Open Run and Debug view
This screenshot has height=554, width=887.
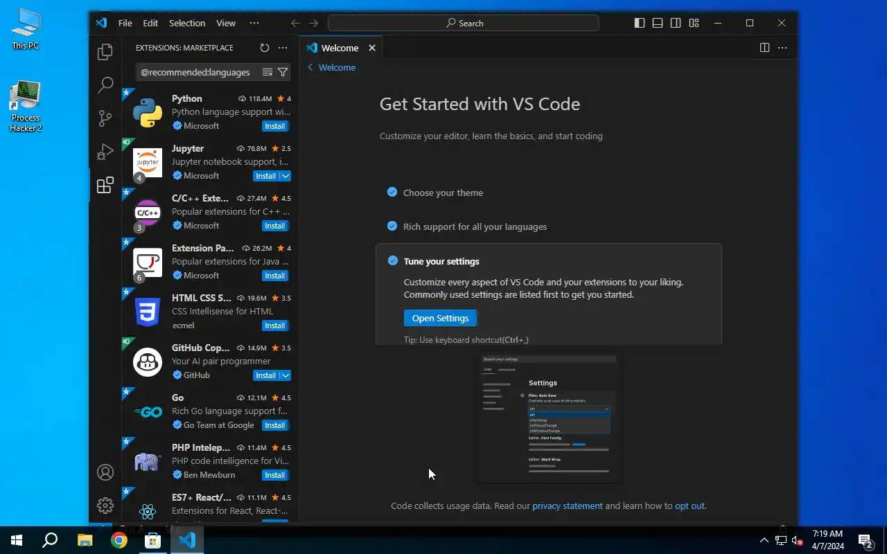pyautogui.click(x=105, y=152)
